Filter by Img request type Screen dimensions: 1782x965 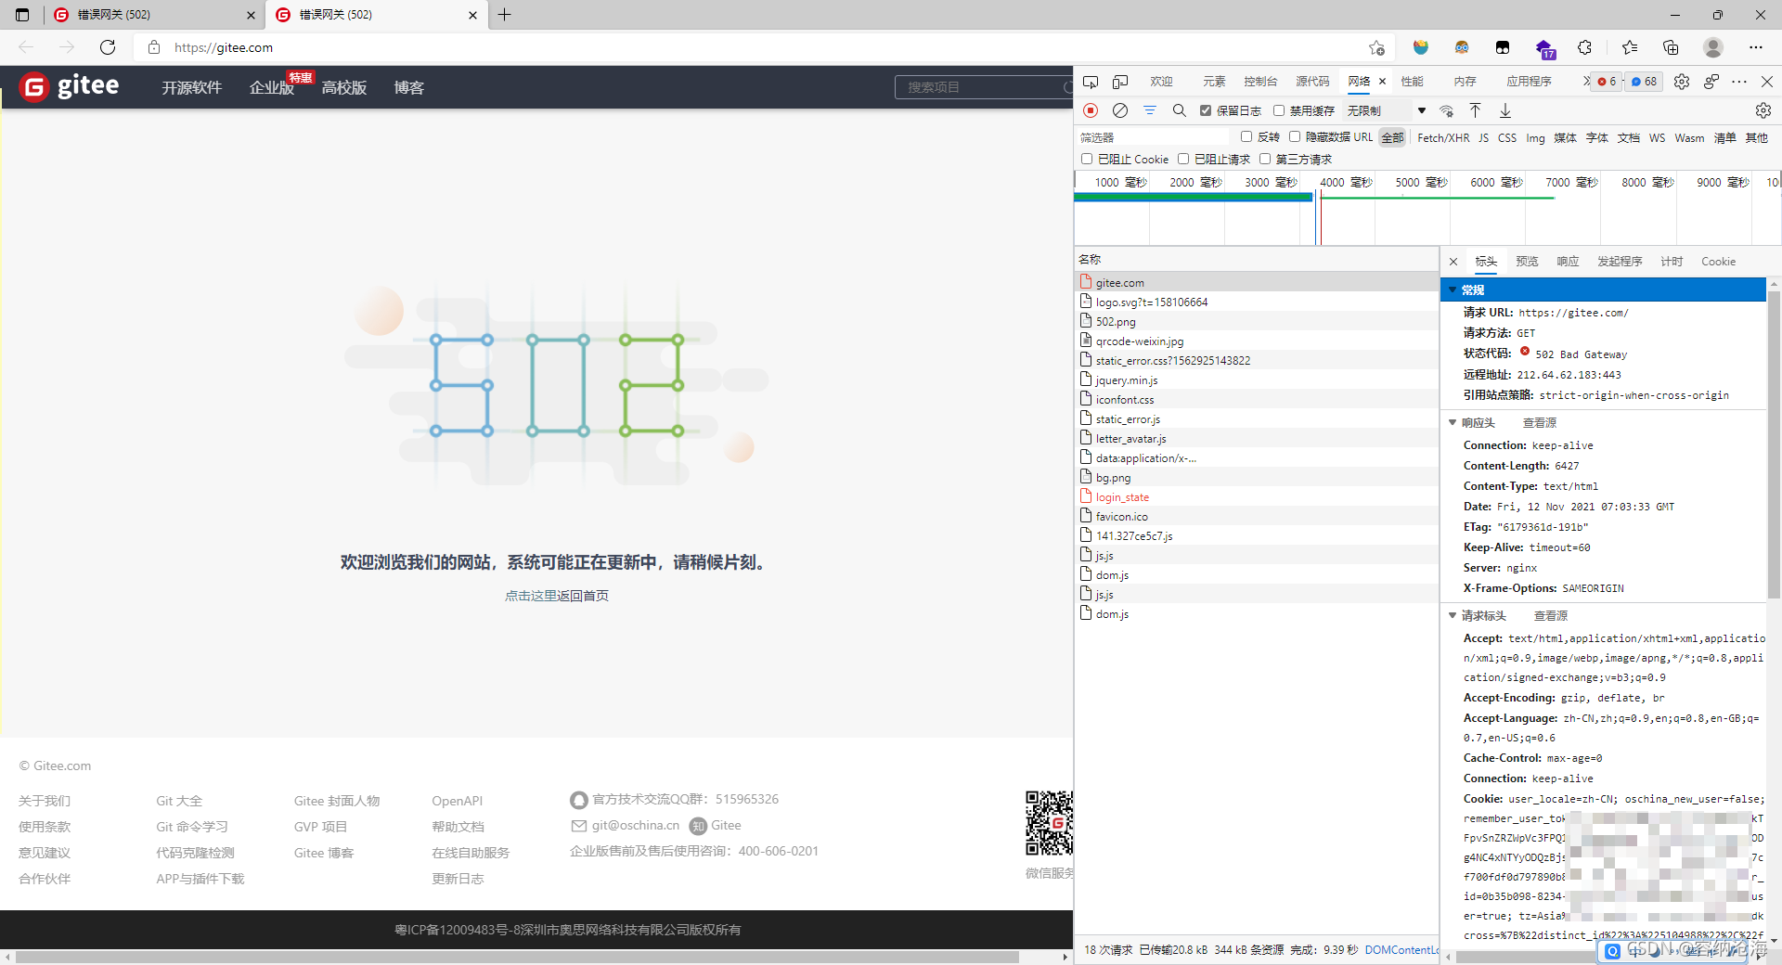click(1535, 137)
